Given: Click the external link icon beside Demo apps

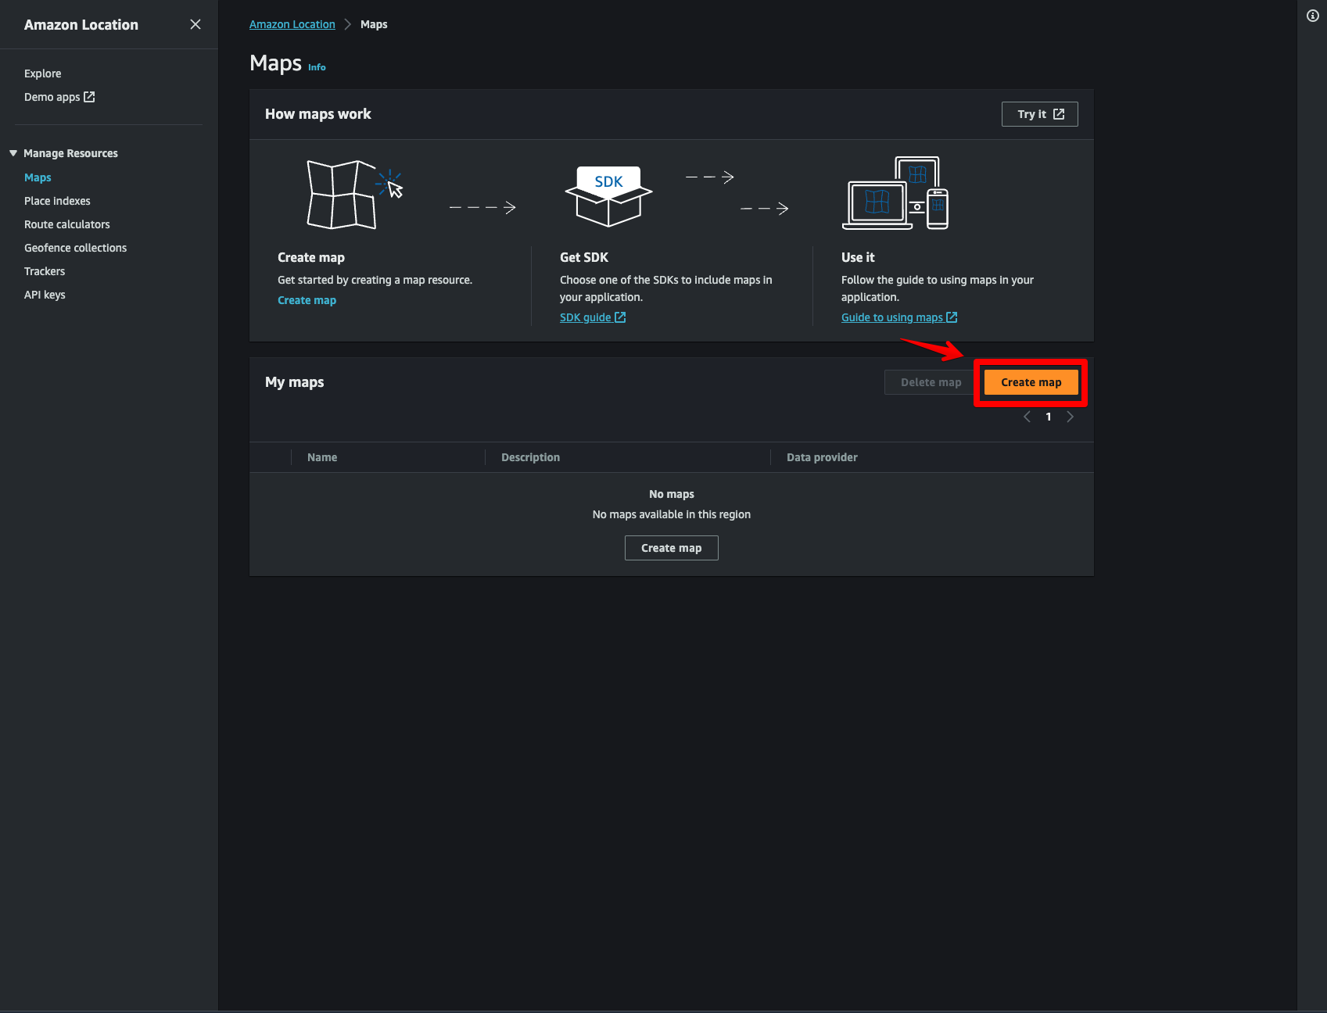Looking at the screenshot, I should tap(89, 97).
